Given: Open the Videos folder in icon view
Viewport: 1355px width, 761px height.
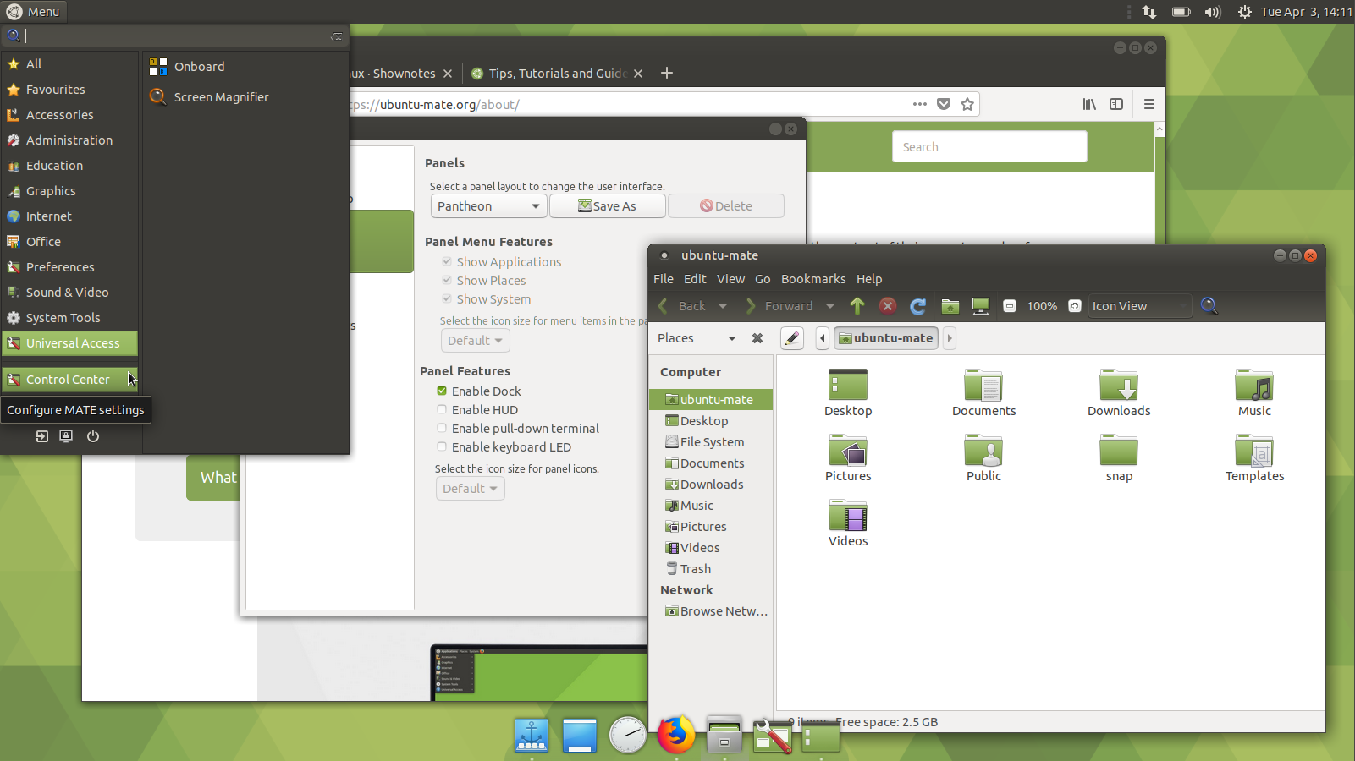Looking at the screenshot, I should click(848, 524).
